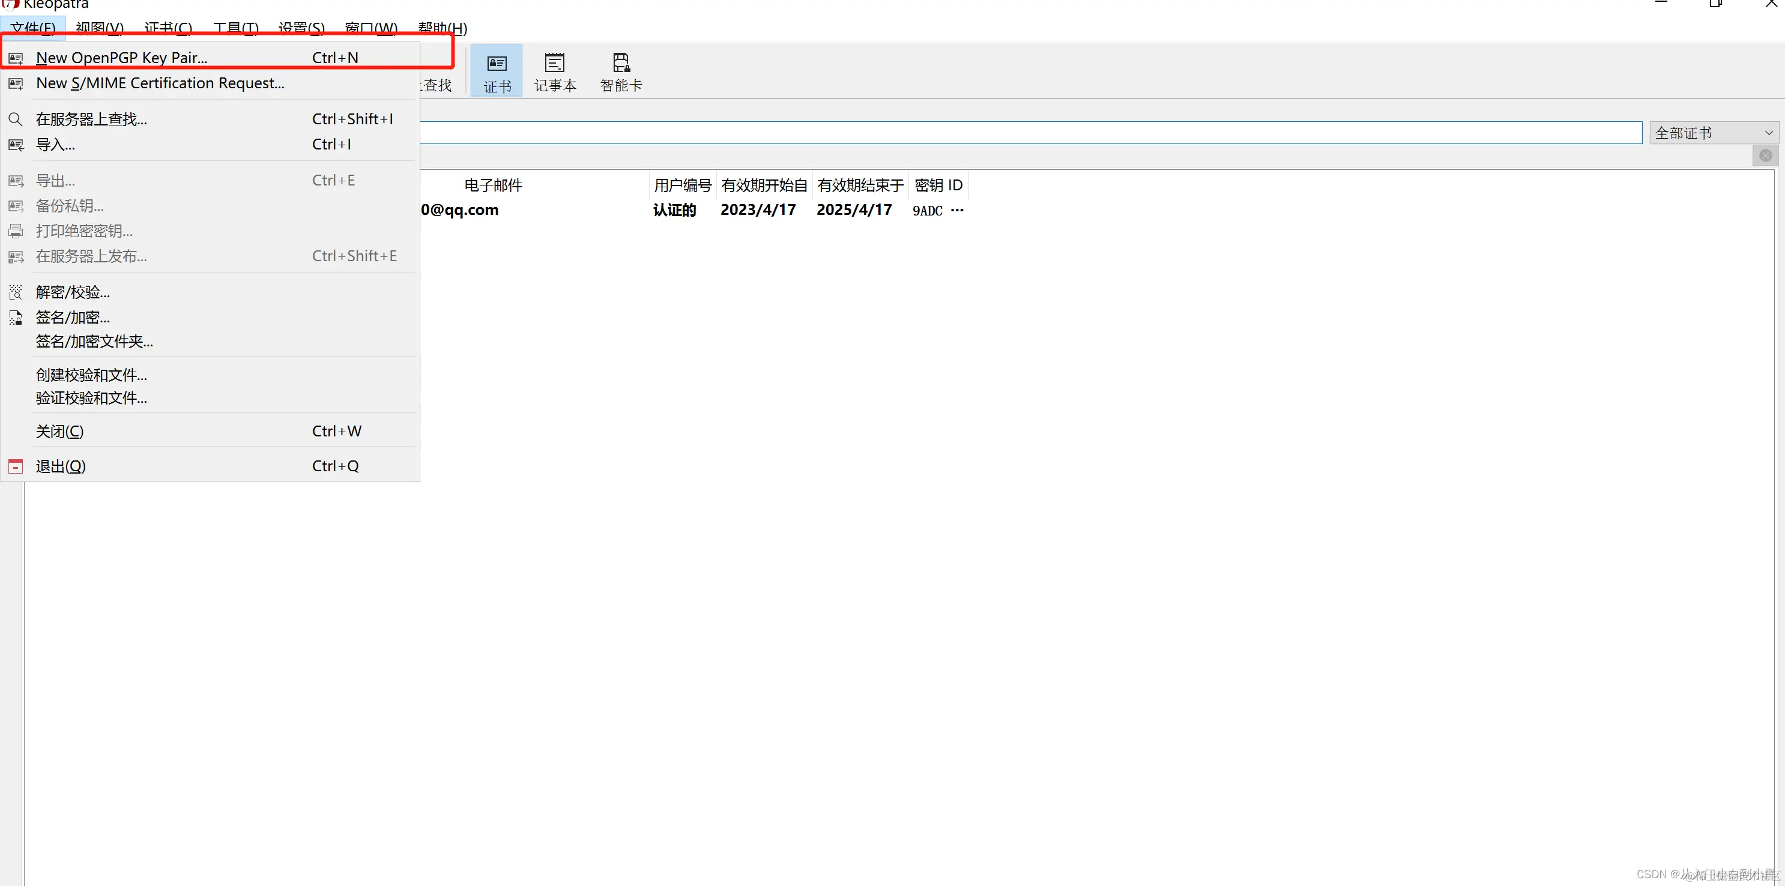Open the 证书(C) menu
The width and height of the screenshot is (1785, 886).
(x=168, y=28)
